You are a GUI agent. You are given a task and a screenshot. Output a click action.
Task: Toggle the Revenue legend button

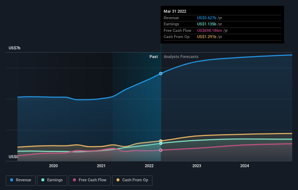pyautogui.click(x=21, y=180)
